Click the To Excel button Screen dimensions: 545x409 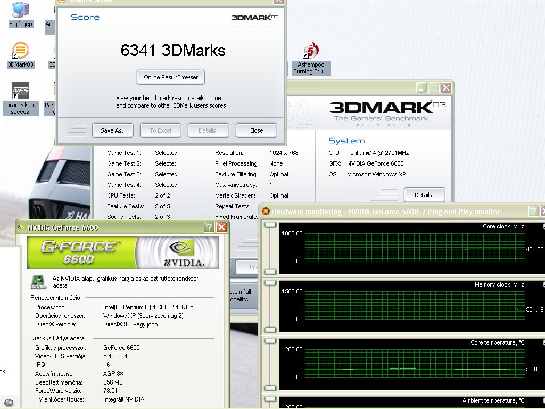pyautogui.click(x=160, y=130)
